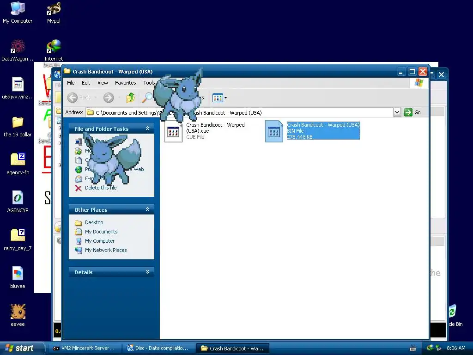The image size is (473, 355).
Task: Click Publish to Web globe icon
Action: pos(79,170)
